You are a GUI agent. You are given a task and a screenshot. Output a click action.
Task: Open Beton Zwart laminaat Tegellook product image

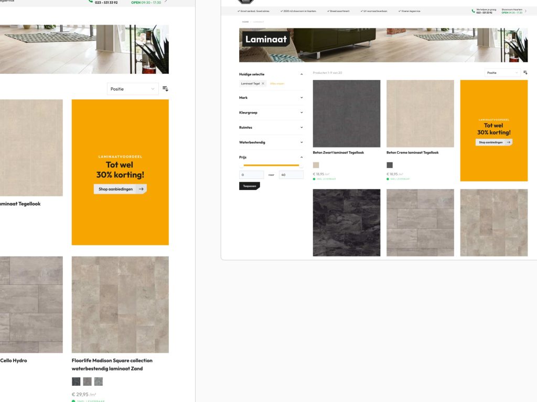point(346,114)
